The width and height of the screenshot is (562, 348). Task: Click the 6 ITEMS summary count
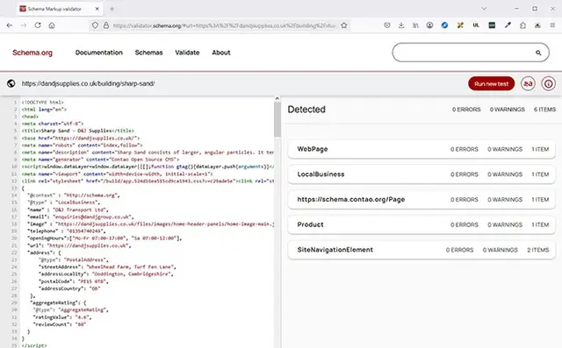click(544, 110)
